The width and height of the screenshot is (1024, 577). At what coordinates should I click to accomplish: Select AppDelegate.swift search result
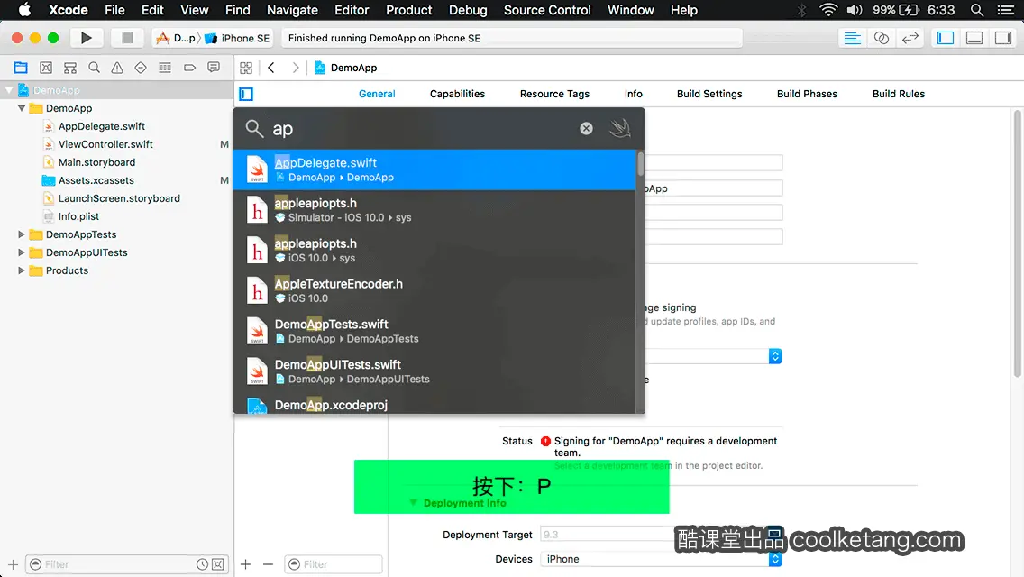434,169
